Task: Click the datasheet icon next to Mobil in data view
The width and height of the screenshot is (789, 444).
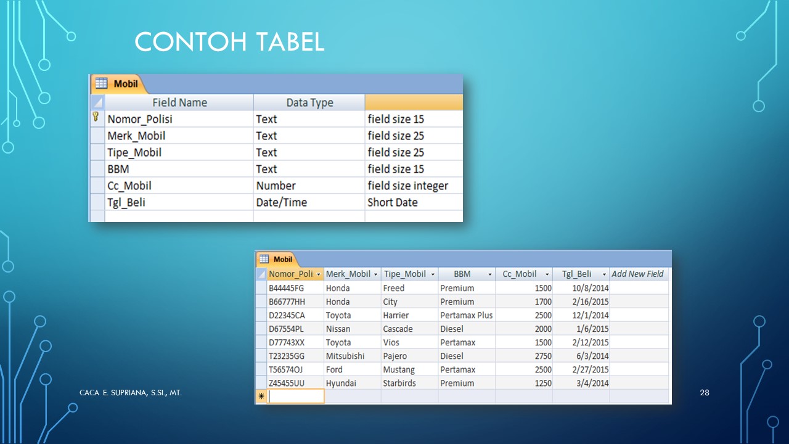Action: 264,260
